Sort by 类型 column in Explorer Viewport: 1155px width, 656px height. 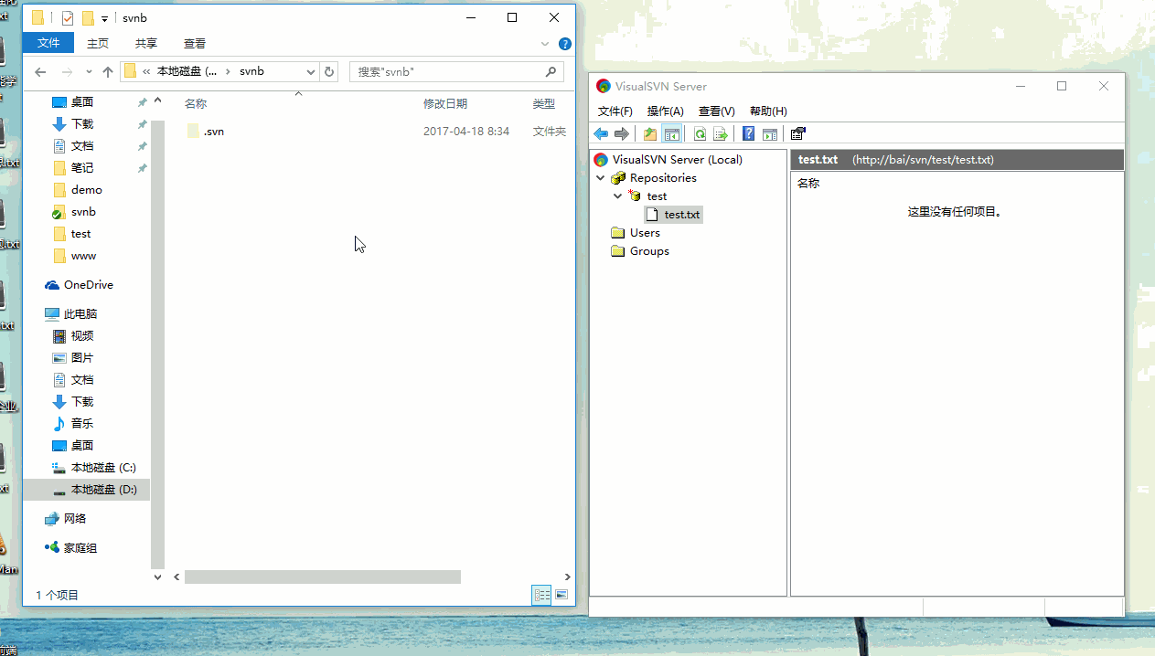pyautogui.click(x=543, y=104)
